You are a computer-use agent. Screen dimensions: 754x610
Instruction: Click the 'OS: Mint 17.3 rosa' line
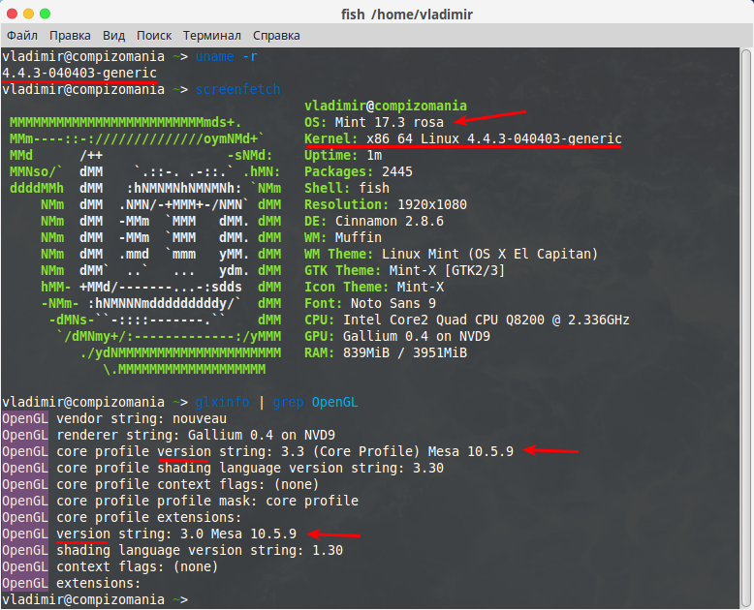[x=374, y=122]
